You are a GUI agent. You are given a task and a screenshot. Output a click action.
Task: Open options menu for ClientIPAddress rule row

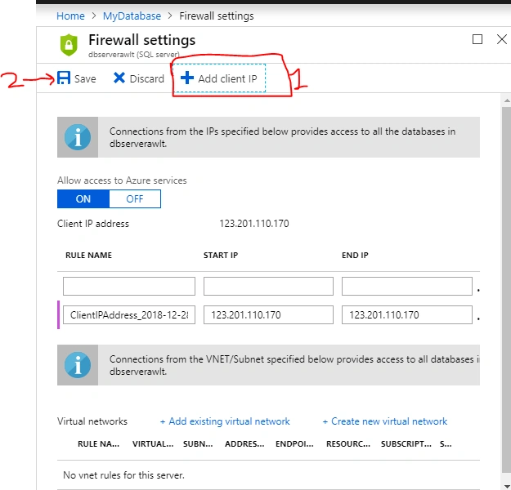click(478, 318)
